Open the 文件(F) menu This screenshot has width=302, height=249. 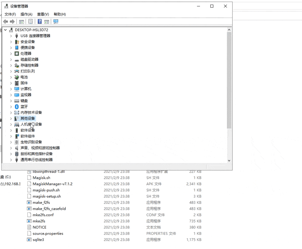[10, 14]
